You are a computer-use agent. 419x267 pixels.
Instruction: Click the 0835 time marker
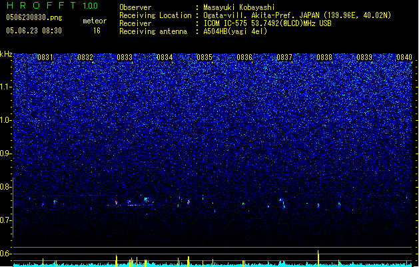[205, 57]
